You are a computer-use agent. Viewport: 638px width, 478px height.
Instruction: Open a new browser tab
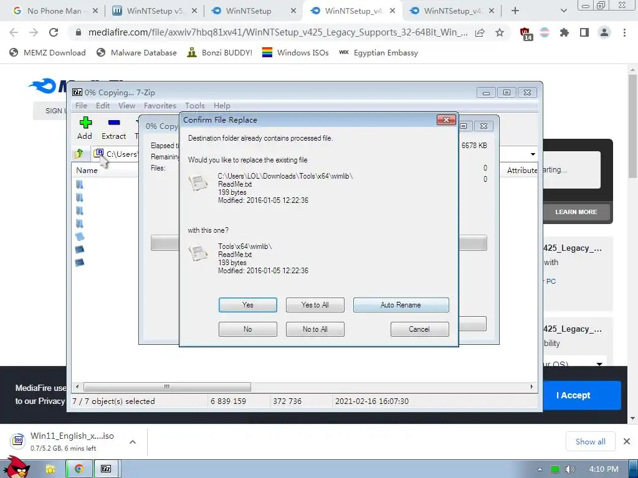coord(515,11)
